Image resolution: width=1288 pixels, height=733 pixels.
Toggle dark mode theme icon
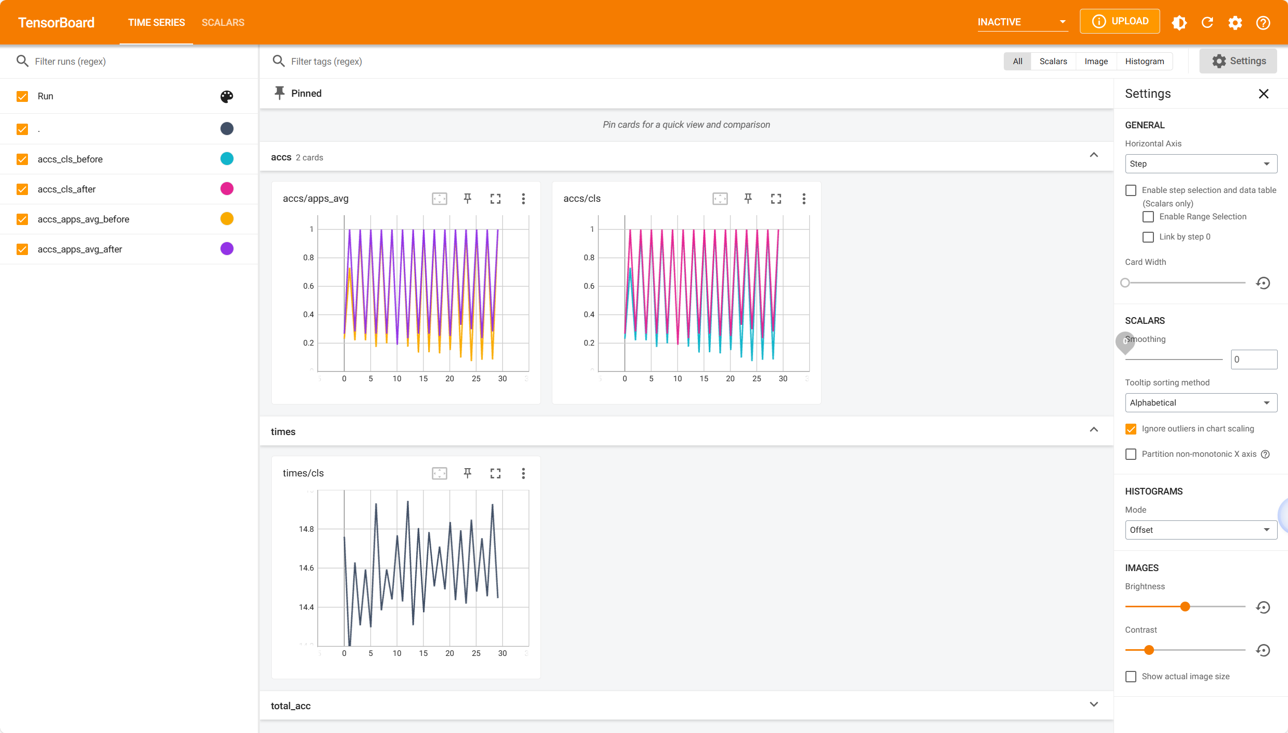(x=1179, y=22)
